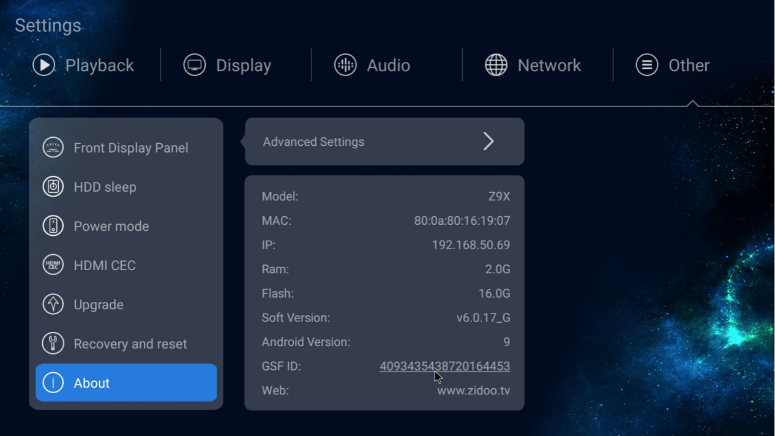Viewport: 775px width, 436px height.
Task: Click the underlined GSF ID number
Action: 444,366
